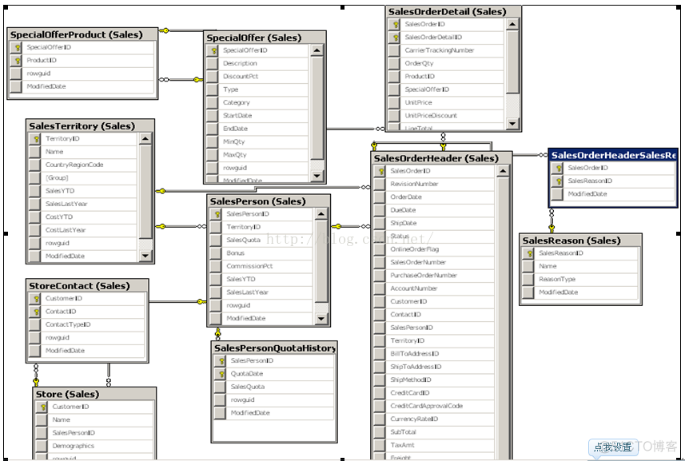Select the SalesReason (Sales) title bar
Screen dimensions: 685x461
(x=580, y=240)
